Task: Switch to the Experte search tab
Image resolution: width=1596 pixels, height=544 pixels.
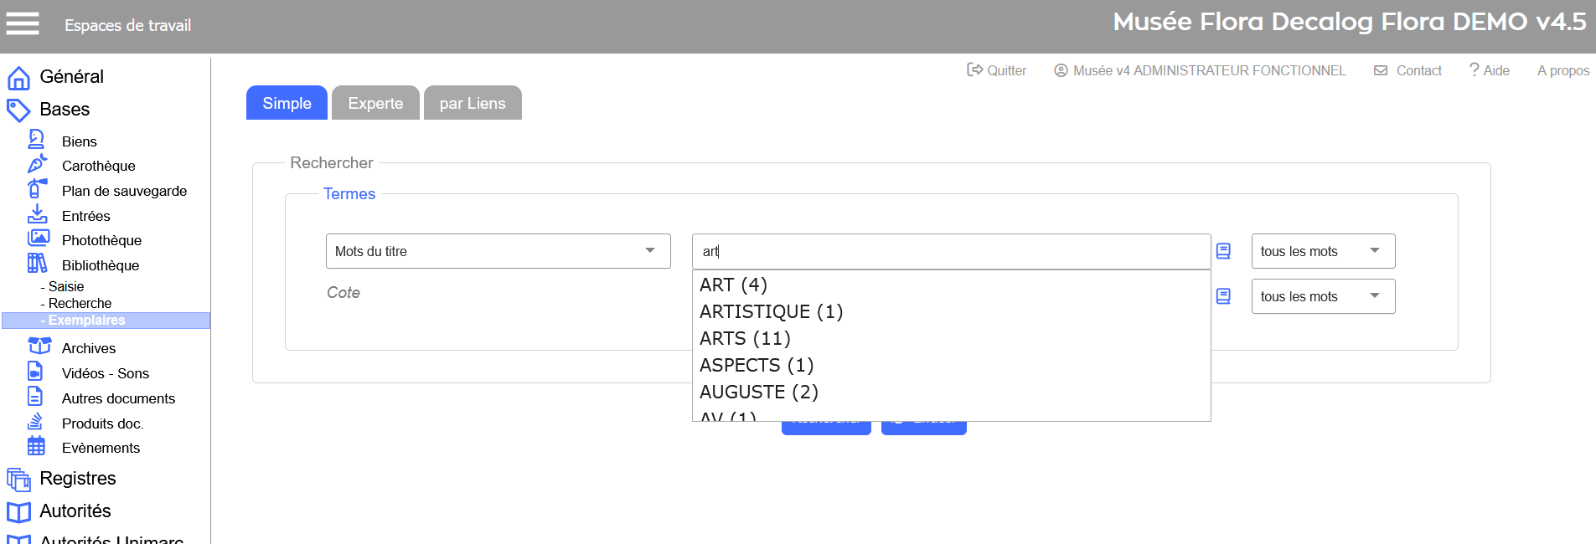Action: coord(375,103)
